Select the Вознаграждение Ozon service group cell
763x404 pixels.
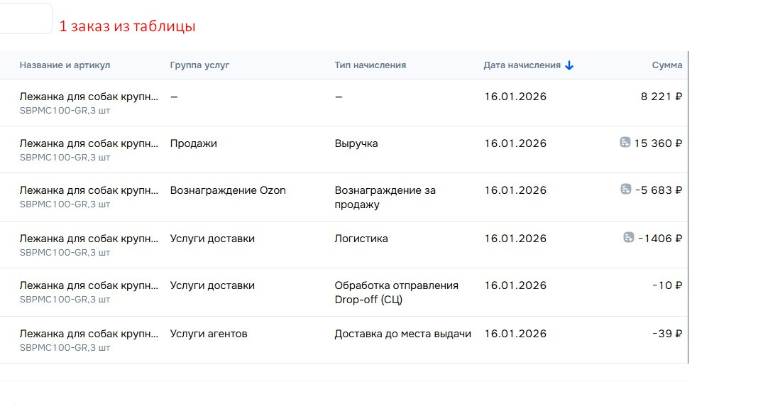(228, 190)
